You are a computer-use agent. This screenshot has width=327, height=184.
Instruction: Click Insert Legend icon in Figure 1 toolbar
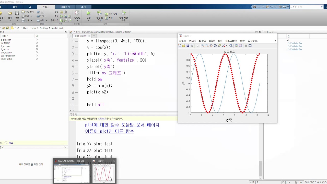point(240,46)
